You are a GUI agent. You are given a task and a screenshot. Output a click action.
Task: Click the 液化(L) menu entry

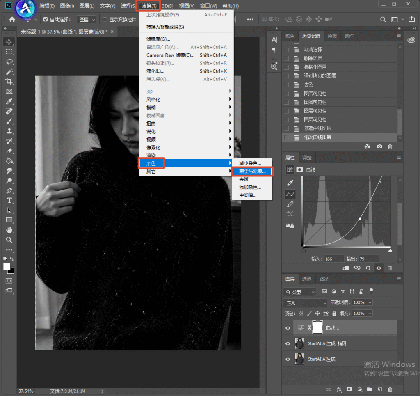click(x=186, y=71)
